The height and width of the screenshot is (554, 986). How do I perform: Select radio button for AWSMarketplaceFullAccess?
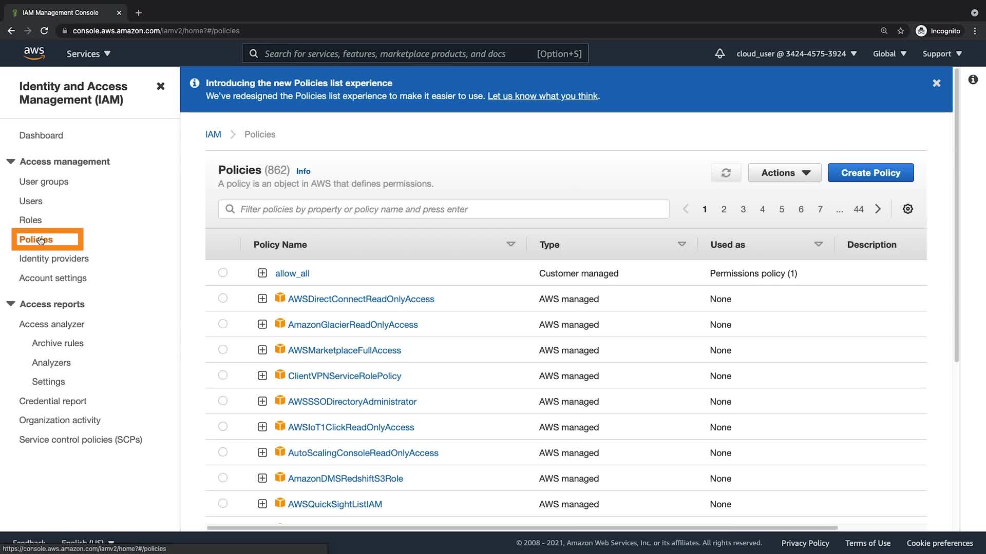coord(222,349)
